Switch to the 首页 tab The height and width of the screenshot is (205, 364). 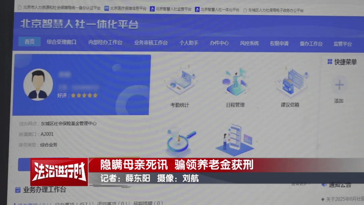pyautogui.click(x=29, y=42)
